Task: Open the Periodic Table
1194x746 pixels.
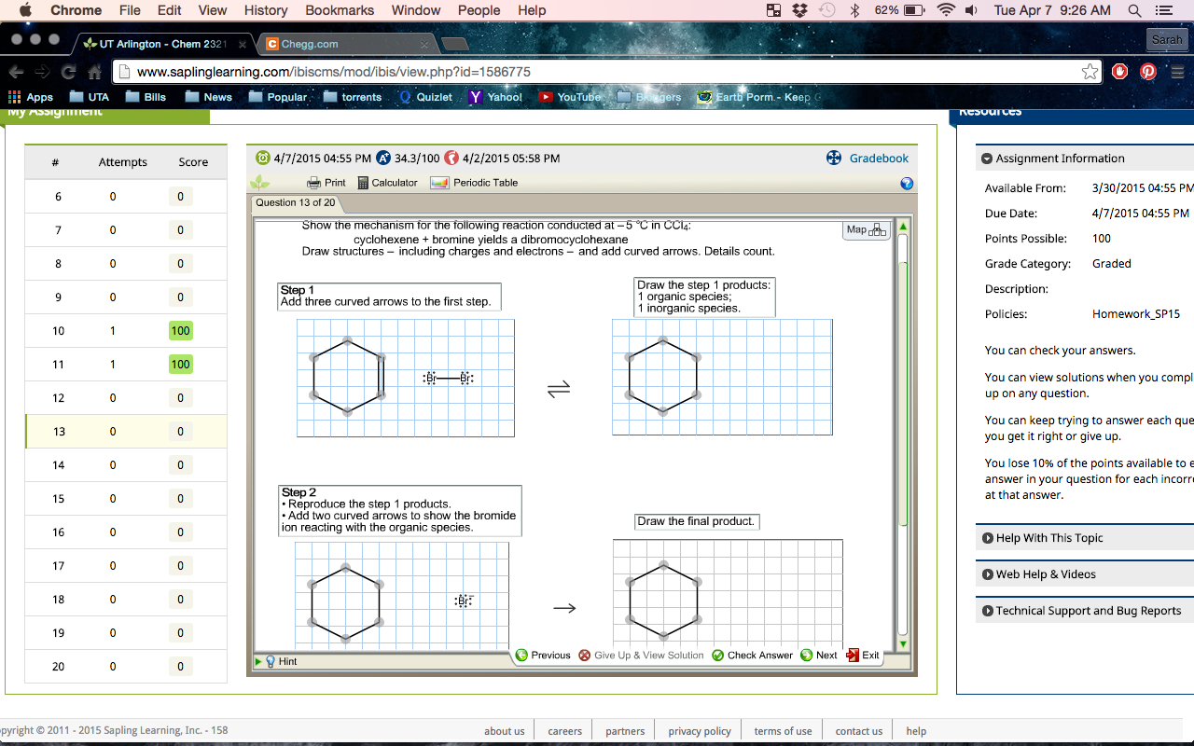Action: (474, 183)
